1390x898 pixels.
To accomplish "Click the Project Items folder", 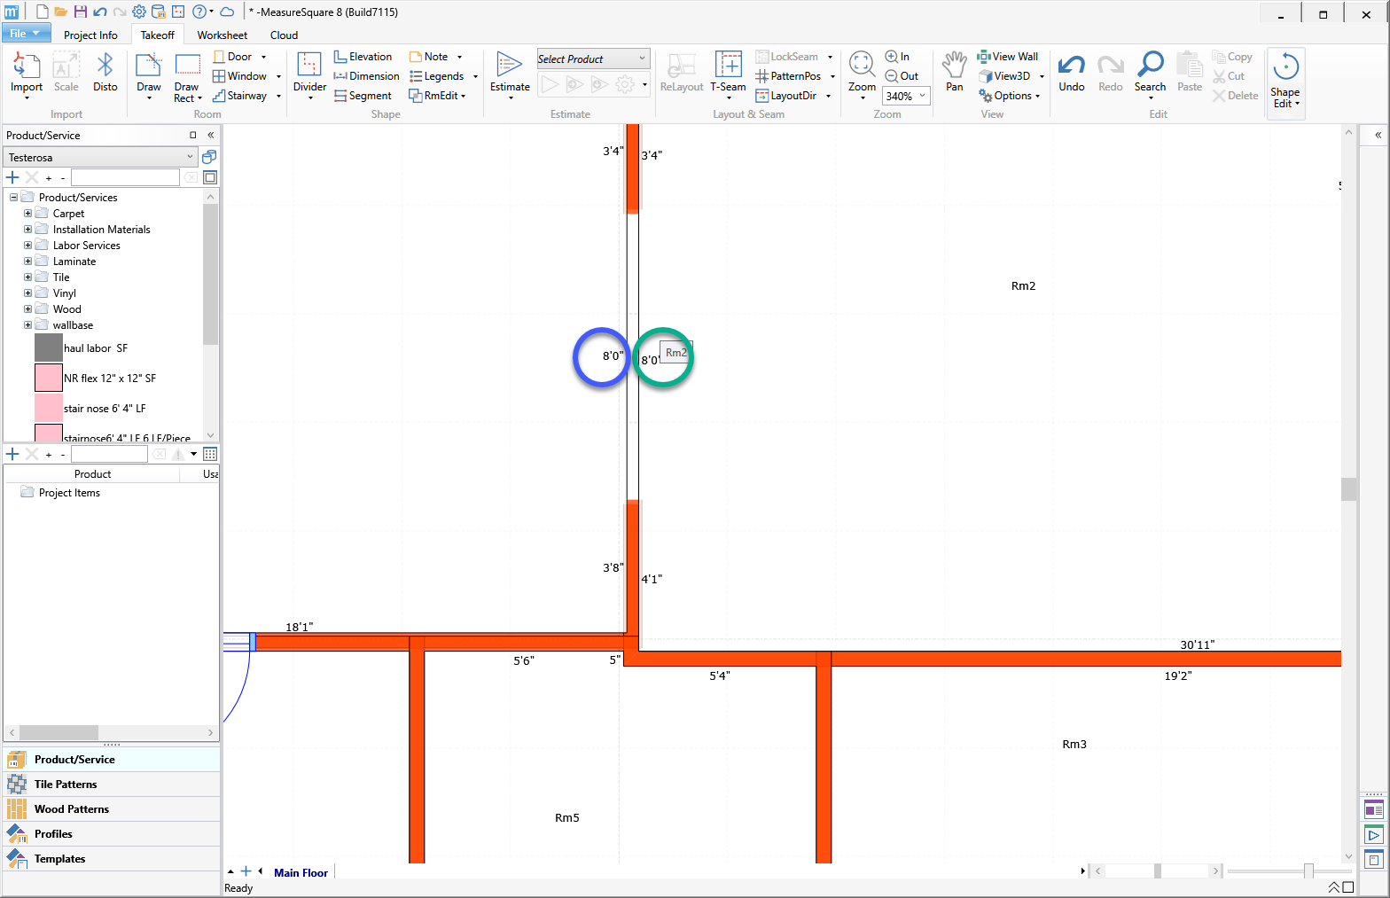I will [60, 493].
